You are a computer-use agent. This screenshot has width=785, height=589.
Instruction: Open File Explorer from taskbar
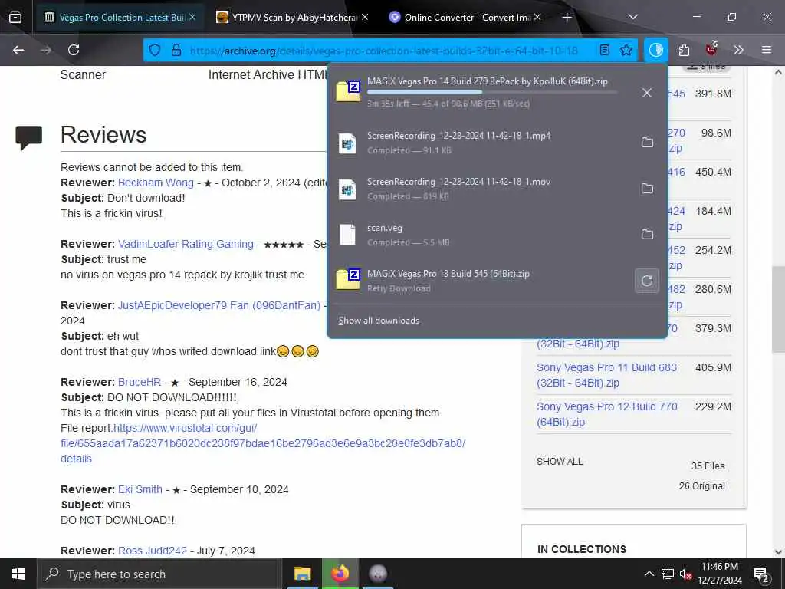pyautogui.click(x=302, y=574)
